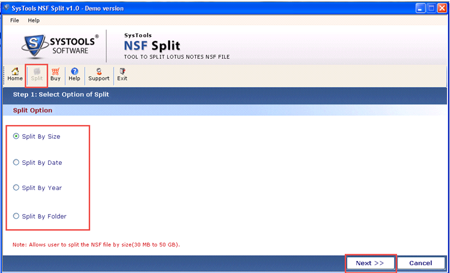Image resolution: width=450 pixels, height=273 pixels.
Task: Close the NSF Split window
Action: pyautogui.click(x=442, y=8)
